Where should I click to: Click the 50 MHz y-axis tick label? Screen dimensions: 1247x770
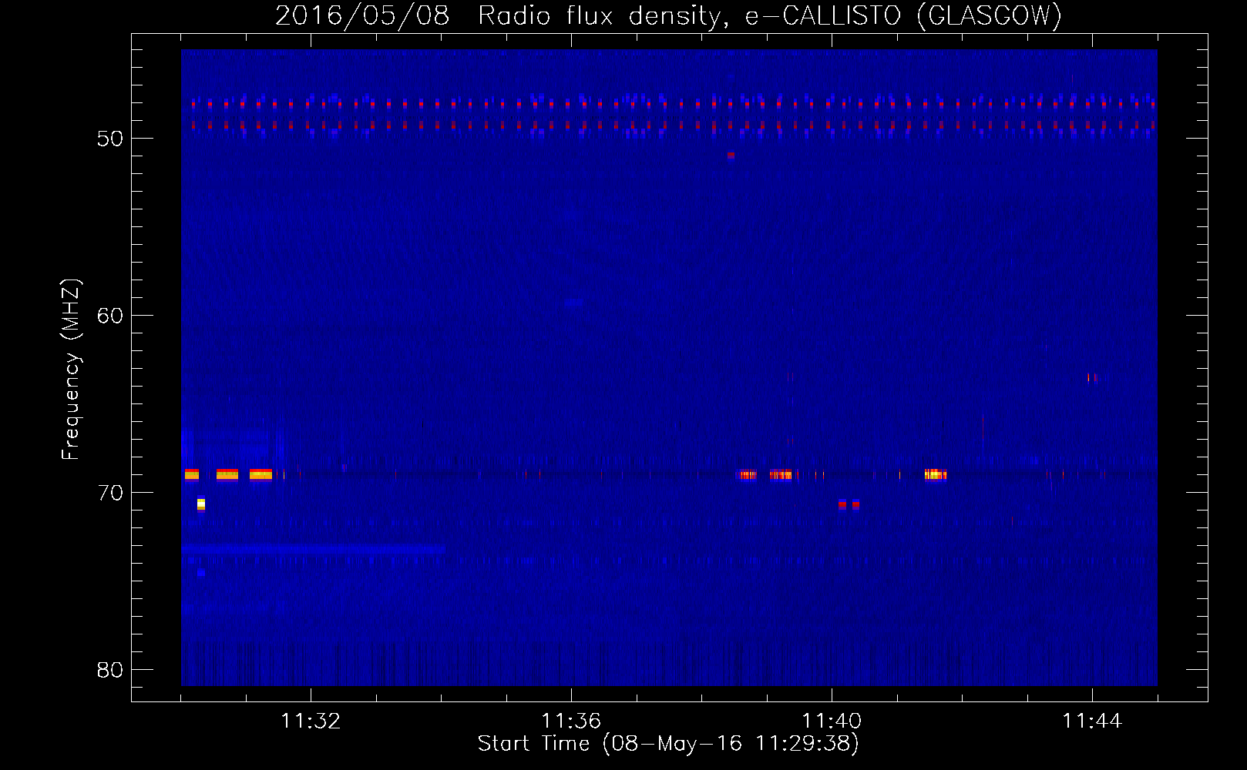click(110, 139)
